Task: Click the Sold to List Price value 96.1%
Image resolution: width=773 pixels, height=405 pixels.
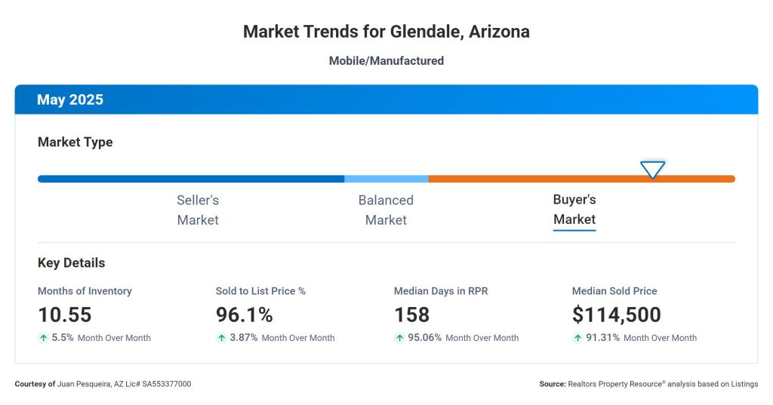Action: coord(245,314)
